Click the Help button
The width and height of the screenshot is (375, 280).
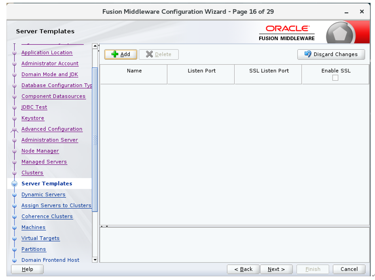click(x=27, y=269)
